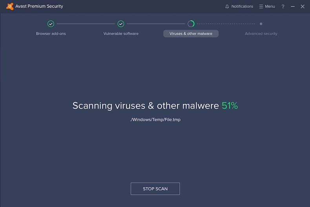Click the Browser add-ons green checkmark
Screen dimensions: 310x207
51,24
